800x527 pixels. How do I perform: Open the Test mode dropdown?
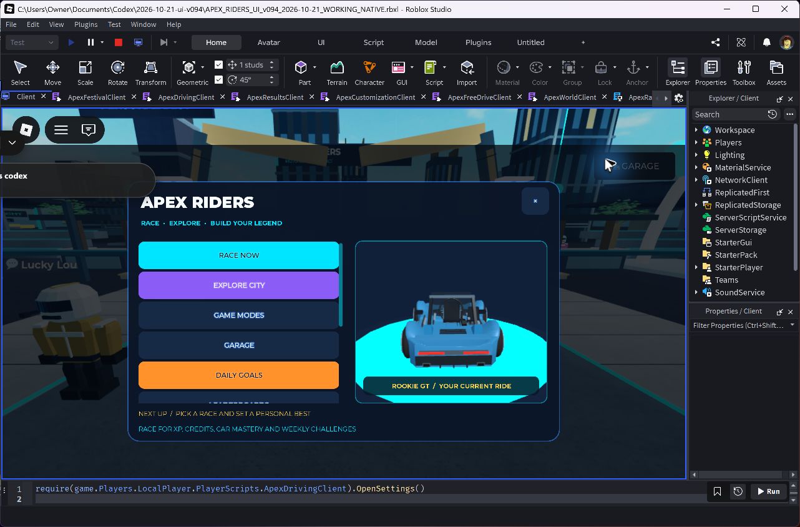point(32,42)
